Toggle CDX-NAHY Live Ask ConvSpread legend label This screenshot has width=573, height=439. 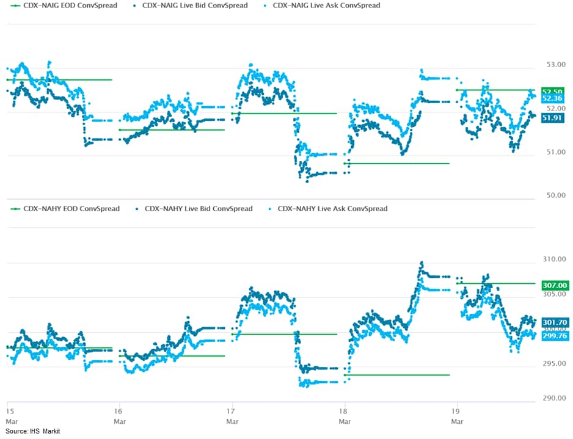(x=332, y=209)
